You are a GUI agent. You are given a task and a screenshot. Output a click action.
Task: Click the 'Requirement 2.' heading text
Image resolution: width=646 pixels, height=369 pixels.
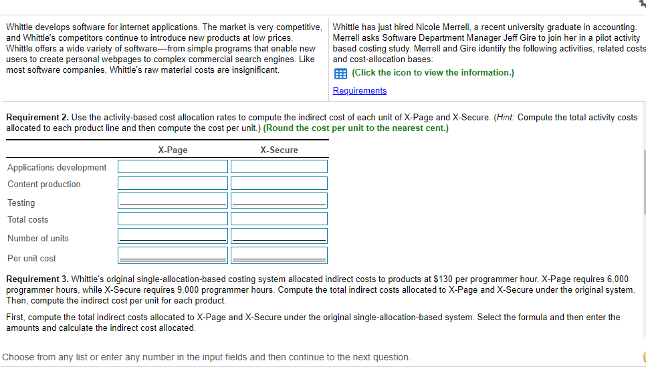pyautogui.click(x=37, y=118)
